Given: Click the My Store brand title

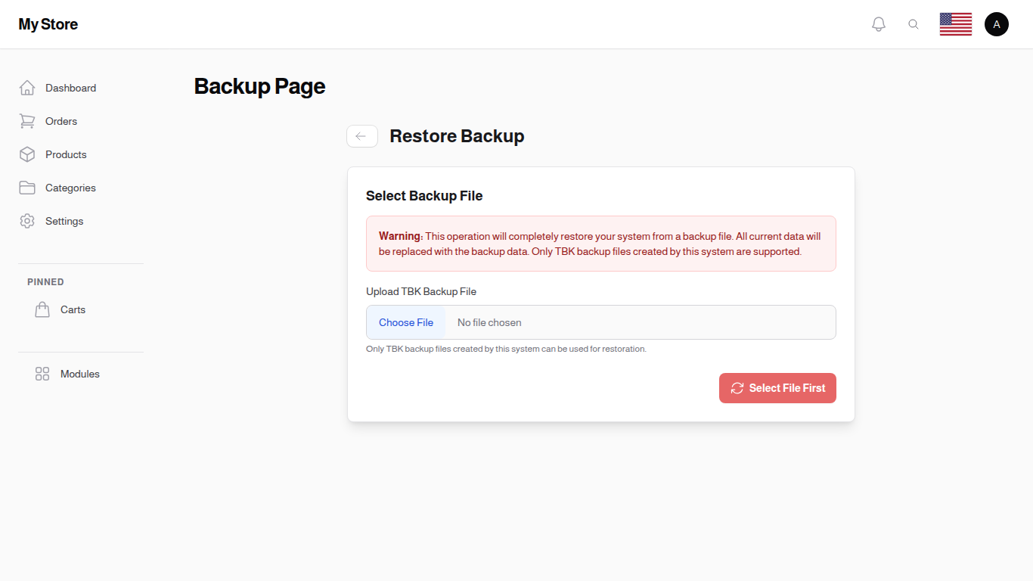Looking at the screenshot, I should pos(48,23).
